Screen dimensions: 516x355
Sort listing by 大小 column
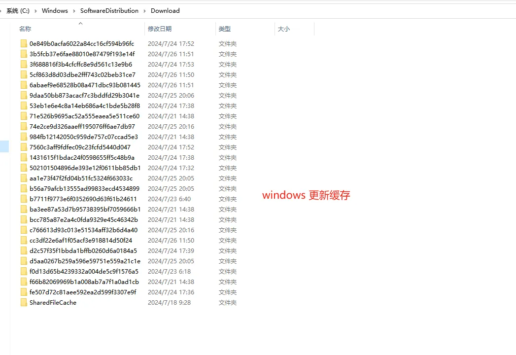coord(284,29)
